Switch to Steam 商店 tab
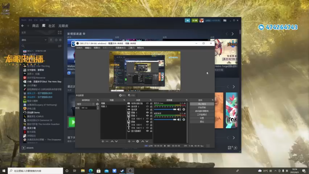Viewport: 309px width, 174px height. [36, 26]
